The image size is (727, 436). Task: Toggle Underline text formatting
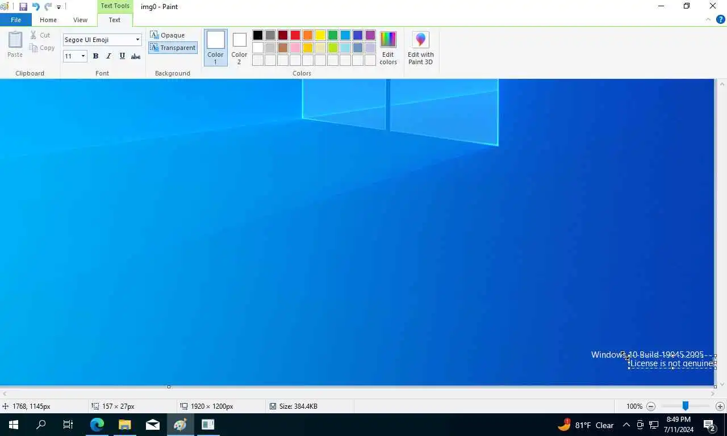(x=122, y=56)
